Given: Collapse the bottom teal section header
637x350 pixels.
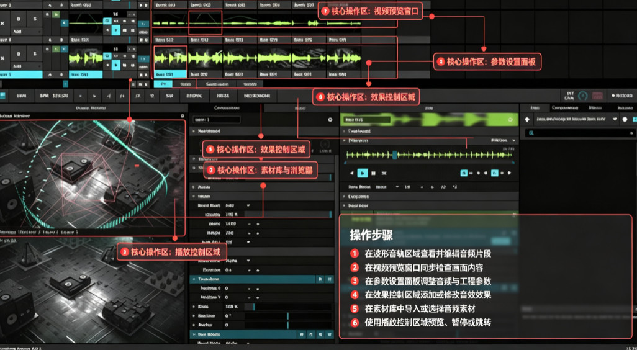Looking at the screenshot, I should tap(194, 334).
